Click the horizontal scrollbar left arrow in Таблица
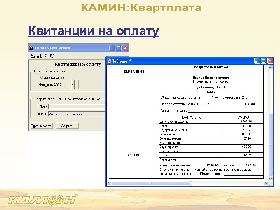Image resolution: width=280 pixels, height=210 pixels. (109, 184)
